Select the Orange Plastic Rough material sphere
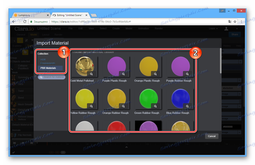 (149, 66)
